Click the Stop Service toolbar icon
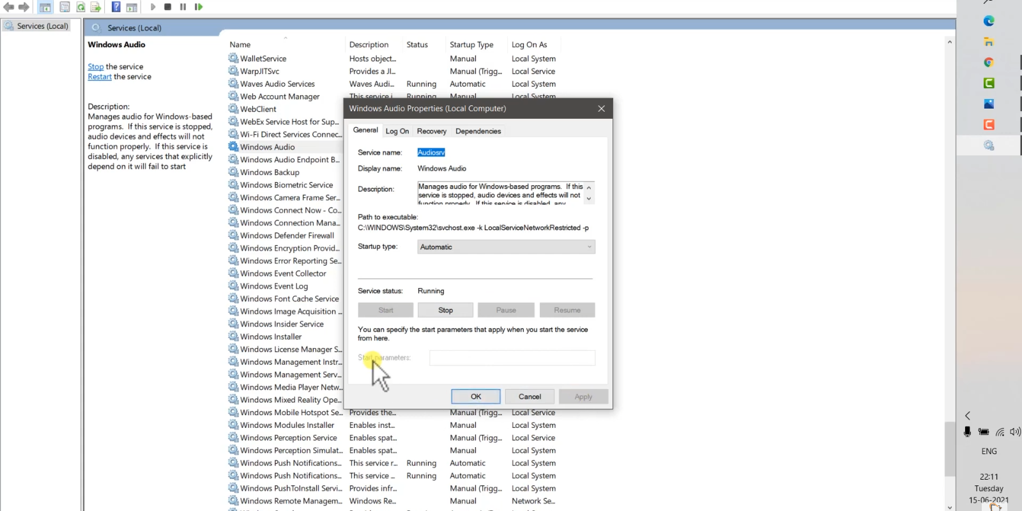1022x511 pixels. click(x=167, y=7)
